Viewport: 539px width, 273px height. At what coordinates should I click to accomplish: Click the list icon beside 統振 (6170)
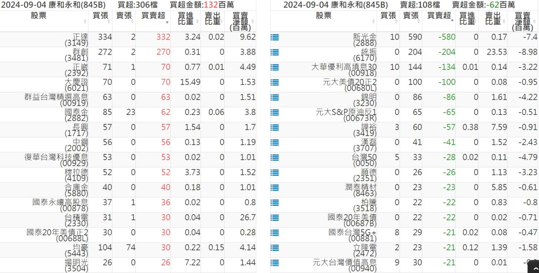[x=274, y=52]
